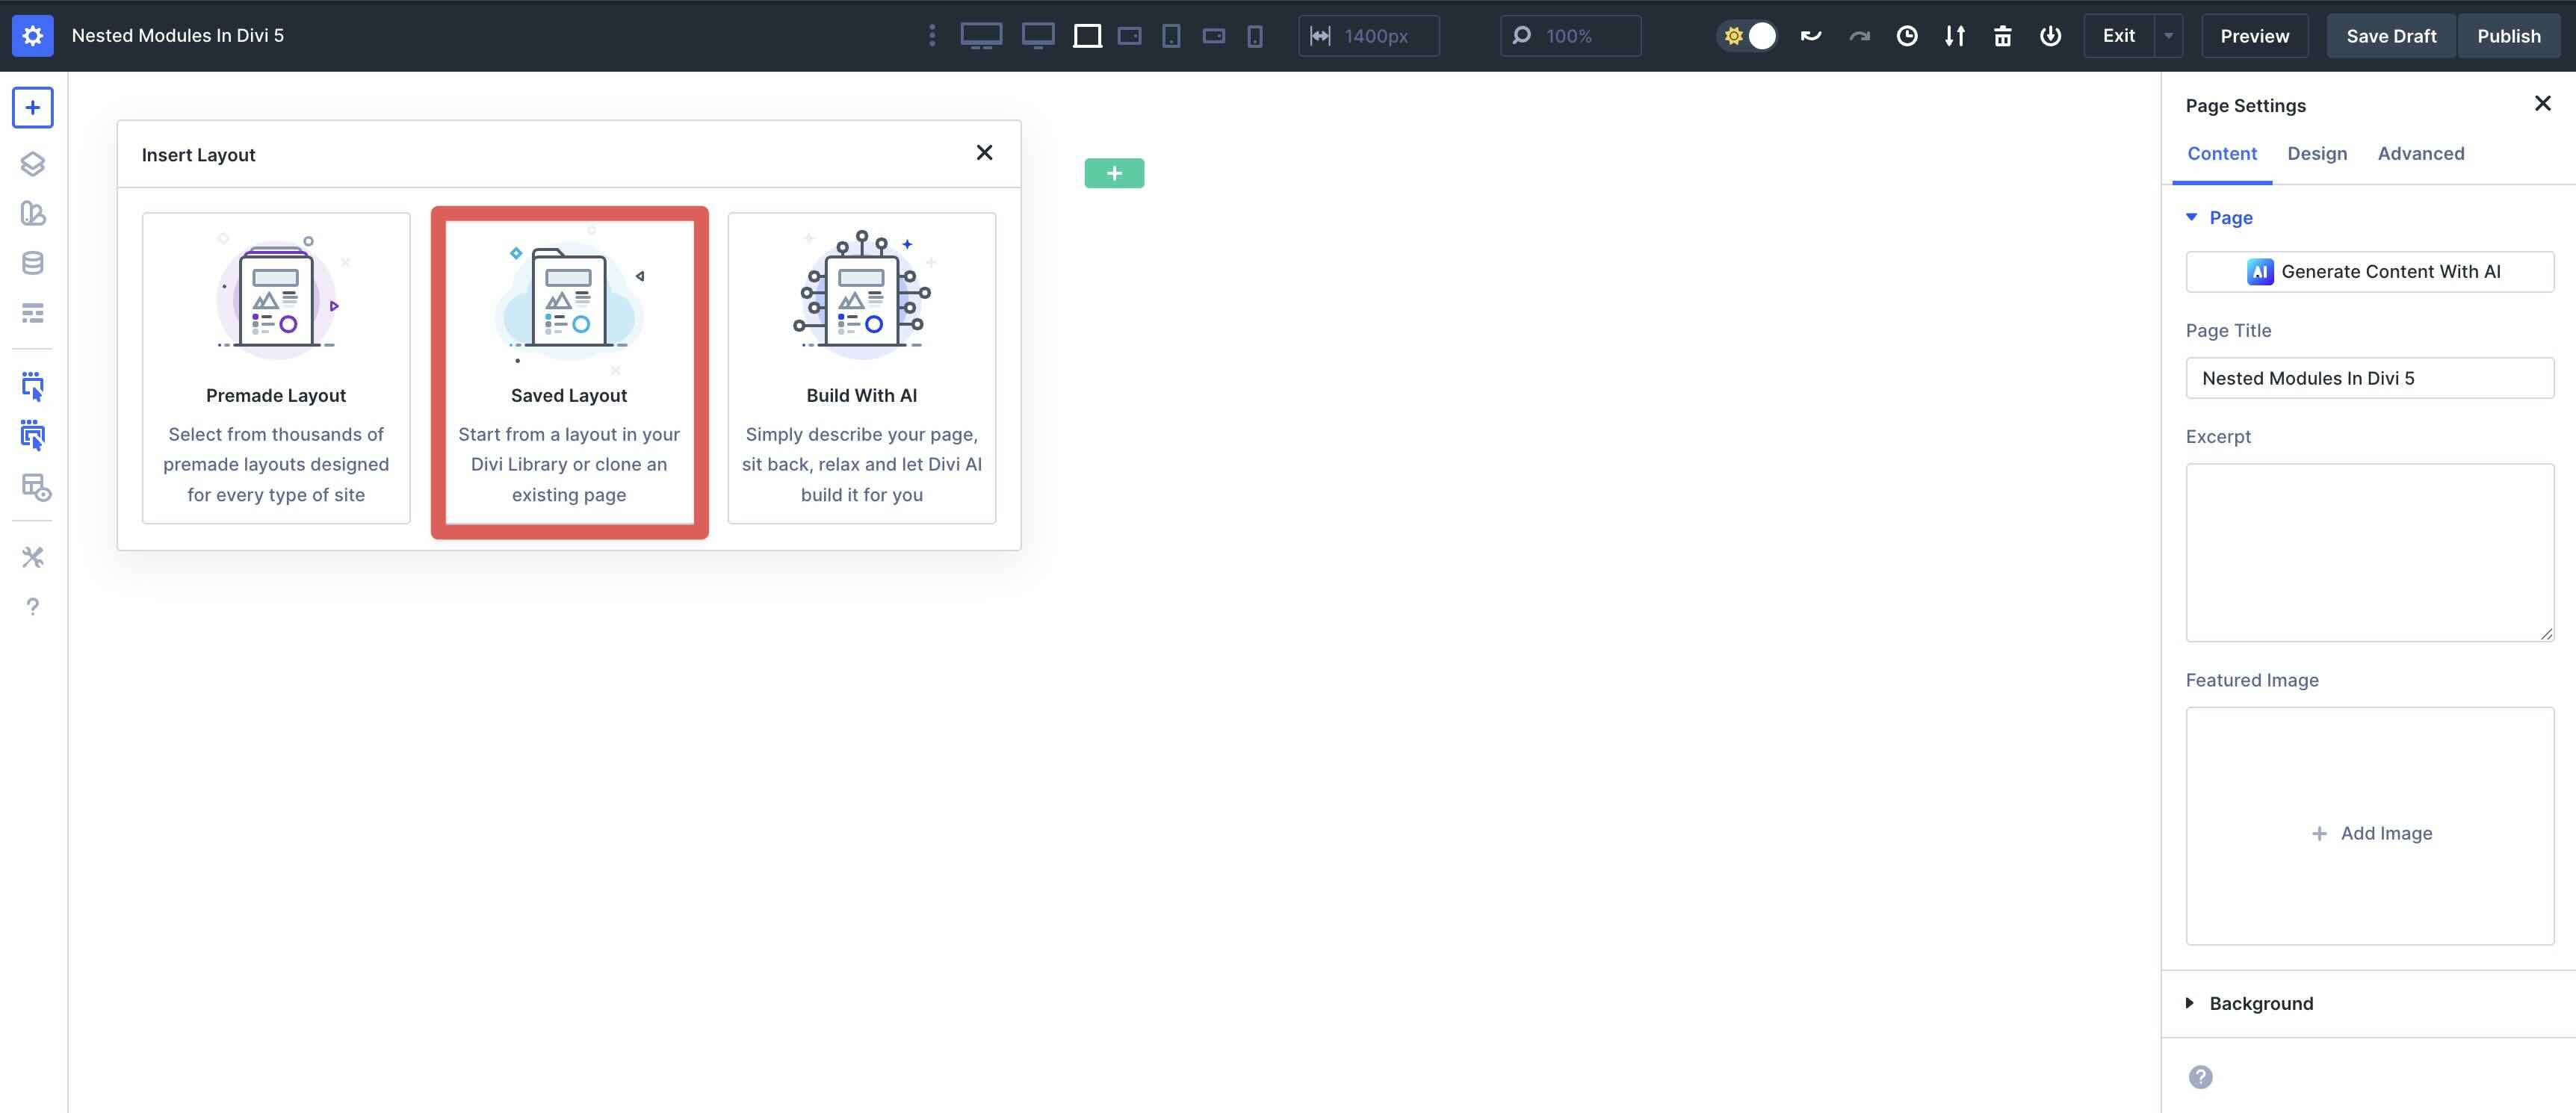Click the scissors tools icon in sidebar
Image resolution: width=2576 pixels, height=1113 pixels.
[x=33, y=557]
